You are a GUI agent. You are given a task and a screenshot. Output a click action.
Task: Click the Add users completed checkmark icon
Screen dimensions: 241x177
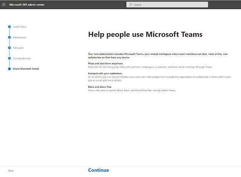coord(9,48)
